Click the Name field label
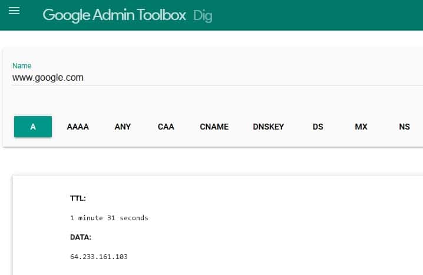This screenshot has height=275, width=423. (22, 66)
